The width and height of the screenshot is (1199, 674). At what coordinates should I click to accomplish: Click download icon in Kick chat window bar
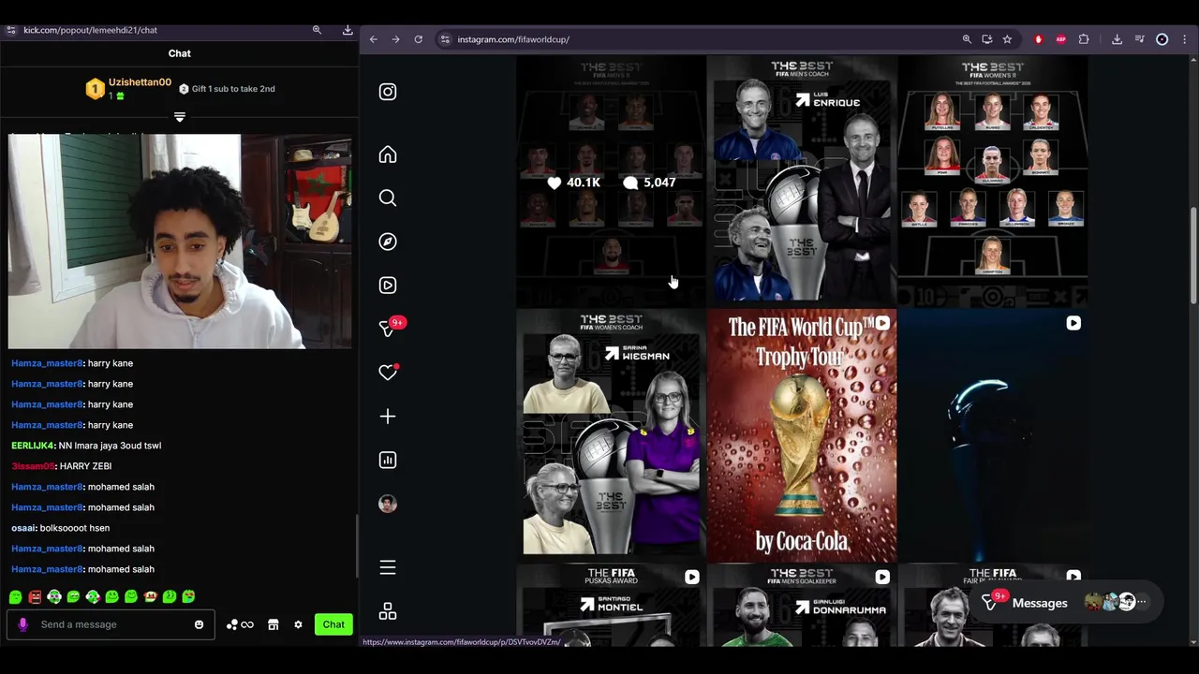348,30
